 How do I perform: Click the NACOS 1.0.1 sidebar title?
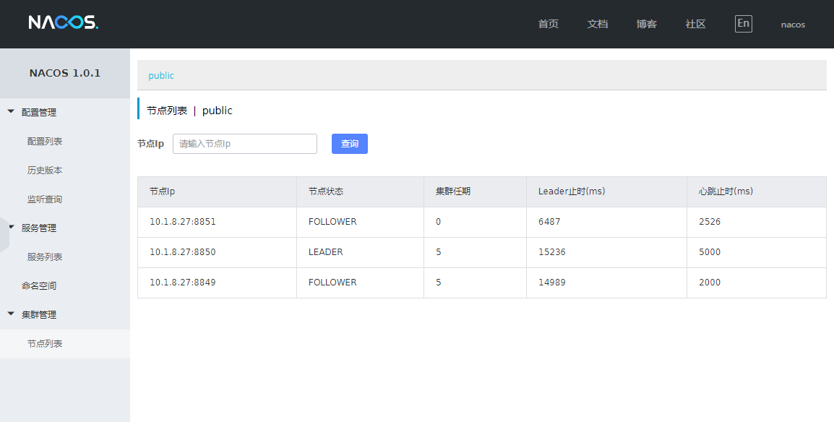65,74
